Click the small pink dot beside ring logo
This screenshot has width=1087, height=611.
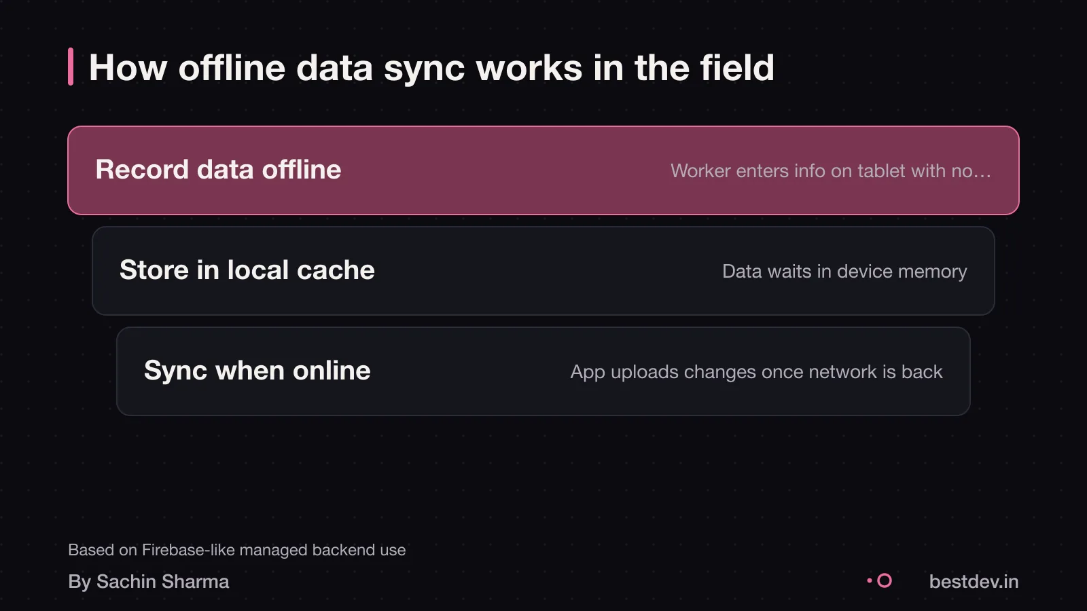pos(870,580)
